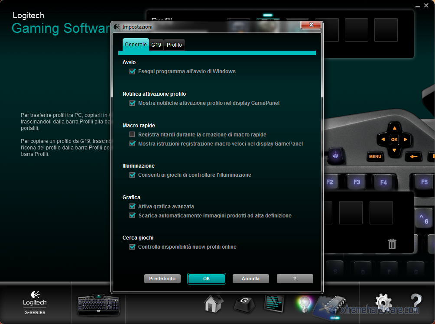Switch to the G19 tab
The height and width of the screenshot is (324, 435).
[156, 45]
